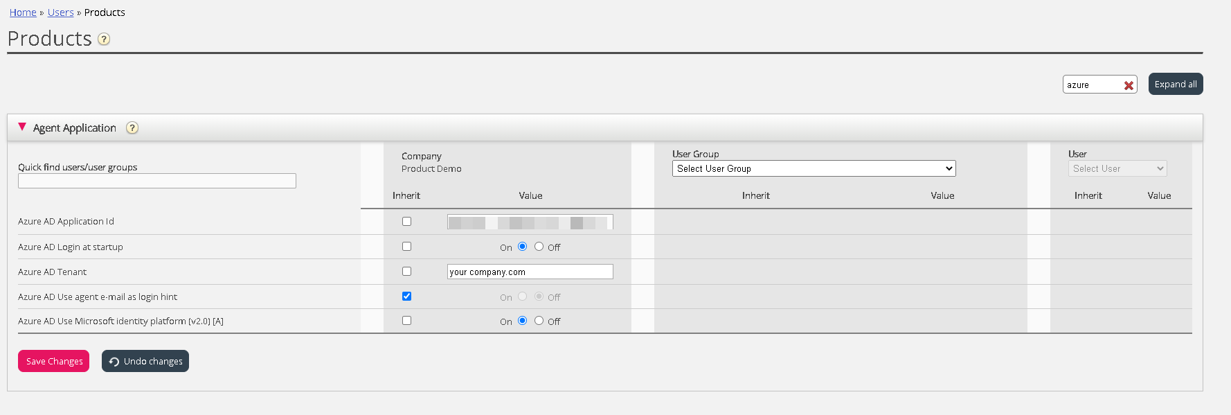
Task: Open the Select User dropdown
Action: click(x=1117, y=168)
